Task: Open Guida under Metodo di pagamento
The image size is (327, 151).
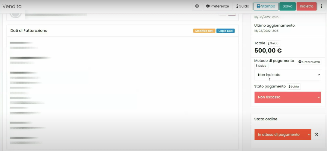Action: (261, 66)
